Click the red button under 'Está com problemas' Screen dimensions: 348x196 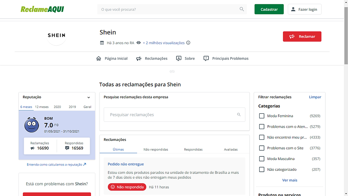tap(57, 194)
